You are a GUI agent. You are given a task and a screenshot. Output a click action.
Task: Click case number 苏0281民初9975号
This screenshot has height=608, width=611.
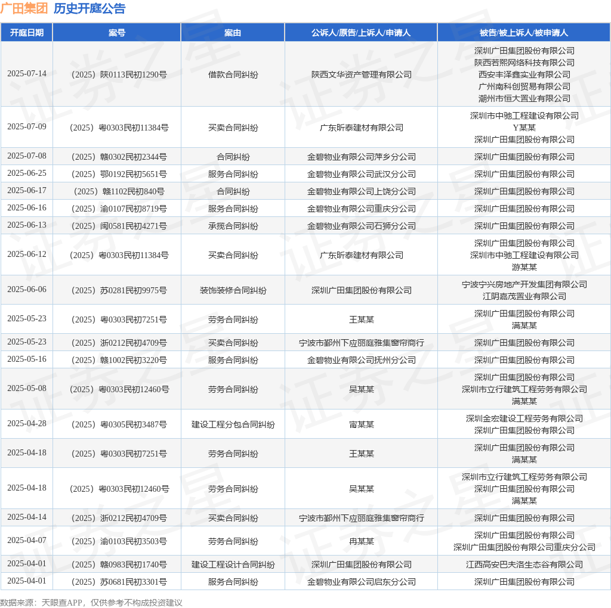[119, 290]
